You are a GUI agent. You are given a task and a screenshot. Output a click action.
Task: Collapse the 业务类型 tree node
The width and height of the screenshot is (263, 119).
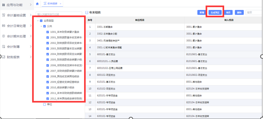point(38,21)
